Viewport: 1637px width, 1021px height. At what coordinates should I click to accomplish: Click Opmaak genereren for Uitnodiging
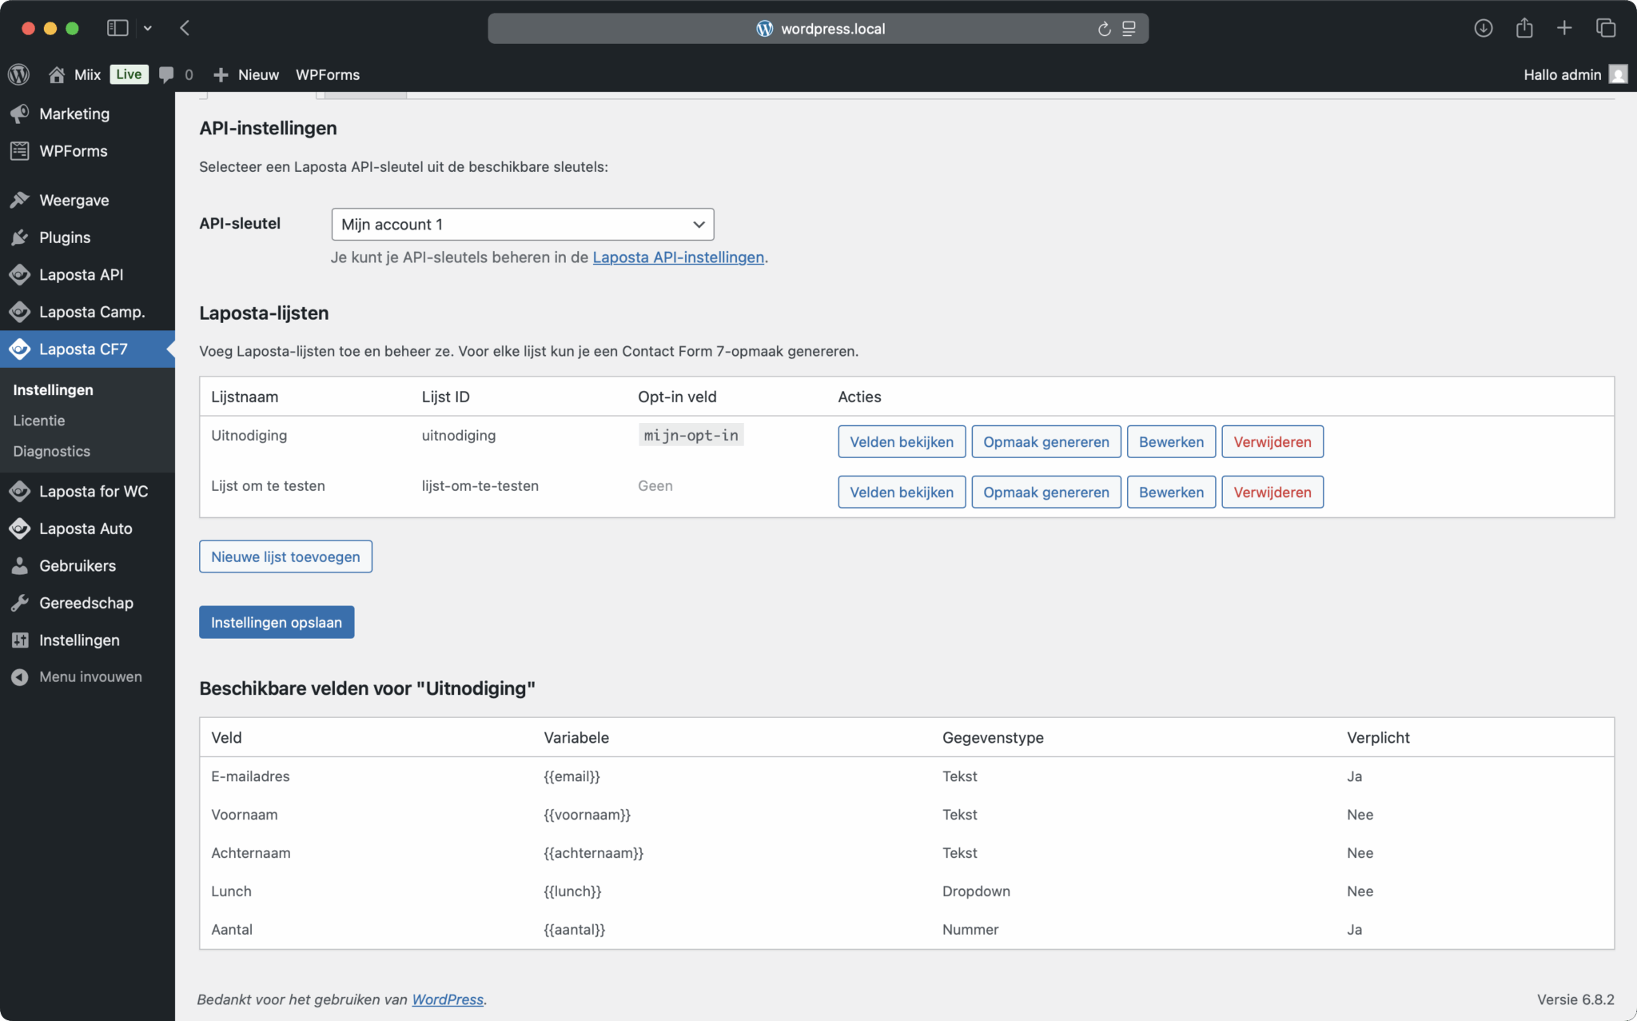click(x=1046, y=441)
